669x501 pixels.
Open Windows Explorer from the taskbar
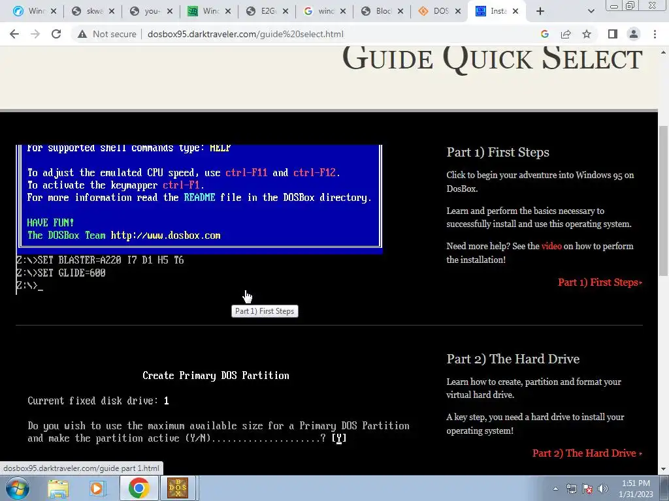[x=58, y=488]
